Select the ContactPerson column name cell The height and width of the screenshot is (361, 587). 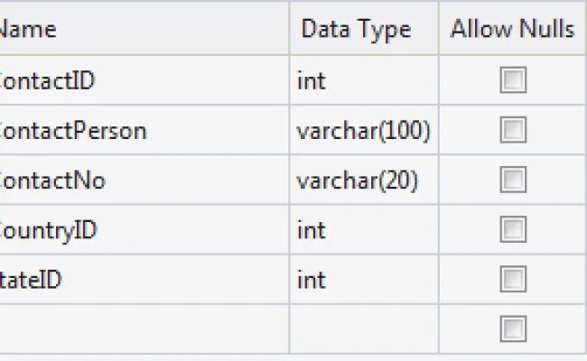point(144,130)
